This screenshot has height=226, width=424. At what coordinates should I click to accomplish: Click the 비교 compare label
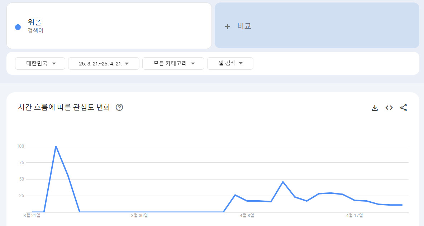(x=244, y=26)
